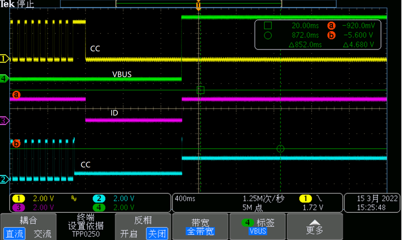Select the green channel 4 marker
Image resolution: width=402 pixels, height=240 pixels.
pyautogui.click(x=3, y=78)
